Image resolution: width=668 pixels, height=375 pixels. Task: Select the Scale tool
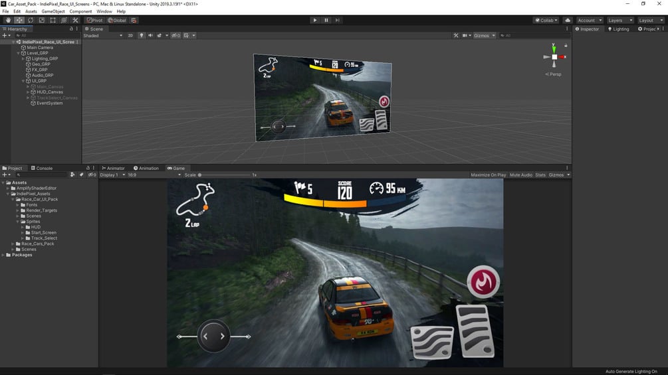[x=41, y=20]
